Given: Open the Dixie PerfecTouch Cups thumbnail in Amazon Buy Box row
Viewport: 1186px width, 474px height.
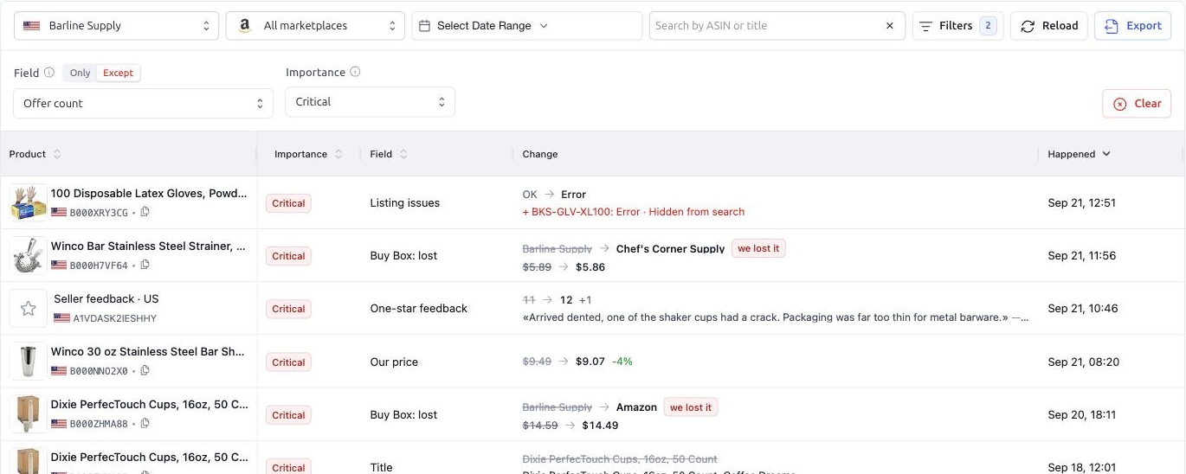Looking at the screenshot, I should point(29,414).
